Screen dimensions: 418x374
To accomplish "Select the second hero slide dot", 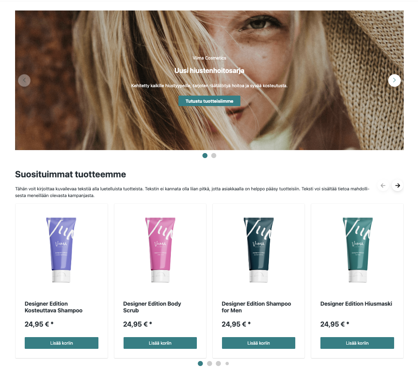I will [x=214, y=156].
